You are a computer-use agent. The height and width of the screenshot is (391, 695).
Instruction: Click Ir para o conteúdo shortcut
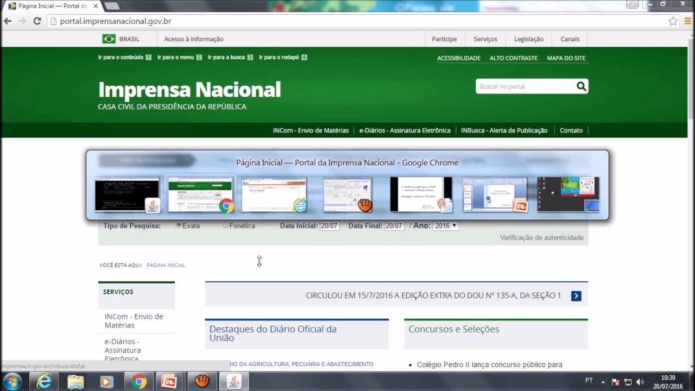(x=125, y=57)
